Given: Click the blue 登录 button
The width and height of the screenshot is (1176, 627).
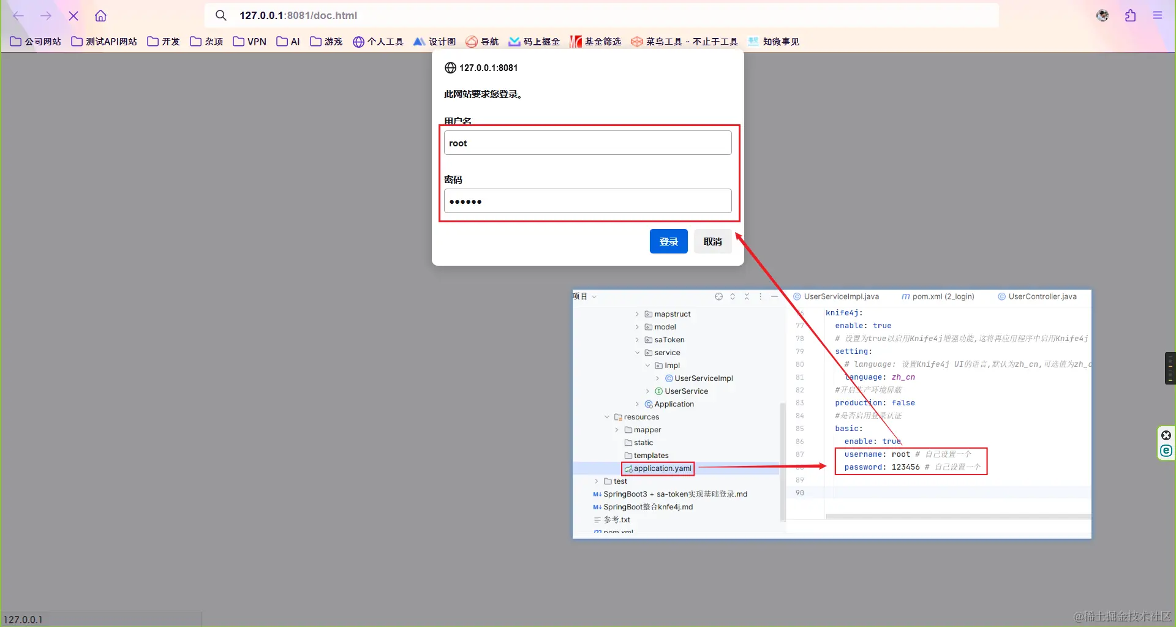Looking at the screenshot, I should [668, 241].
